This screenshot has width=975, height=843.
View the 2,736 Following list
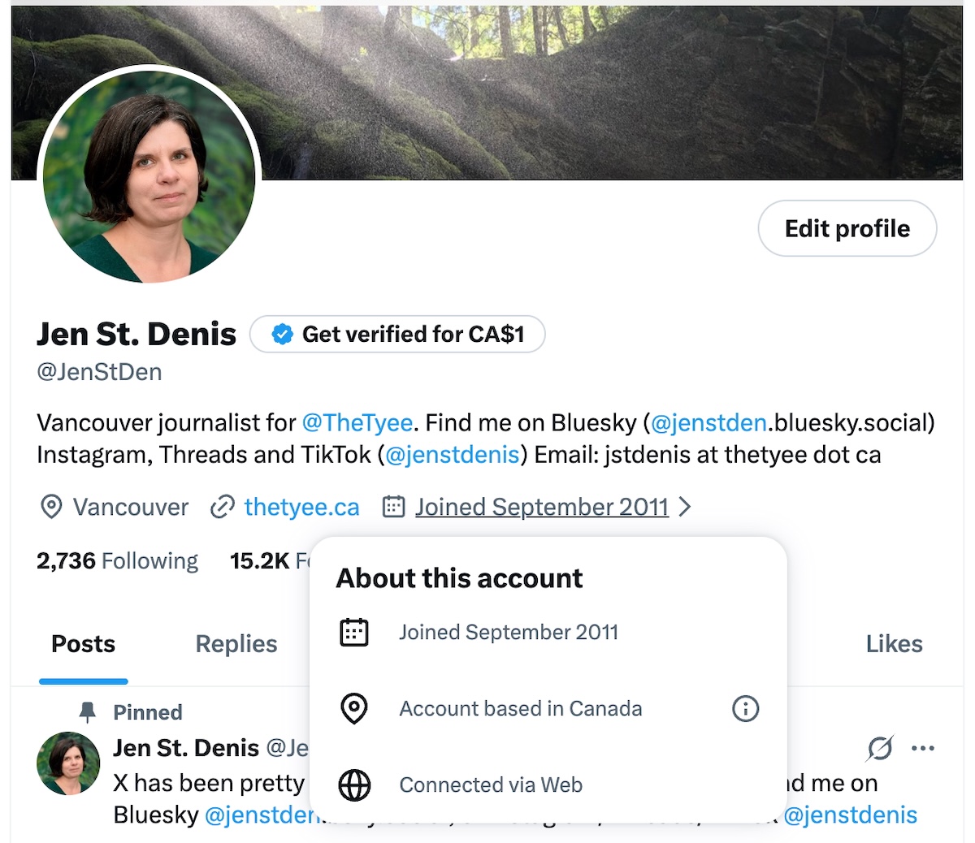[x=116, y=560]
